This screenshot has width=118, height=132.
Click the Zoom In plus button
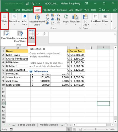pyautogui.click(x=107, y=129)
